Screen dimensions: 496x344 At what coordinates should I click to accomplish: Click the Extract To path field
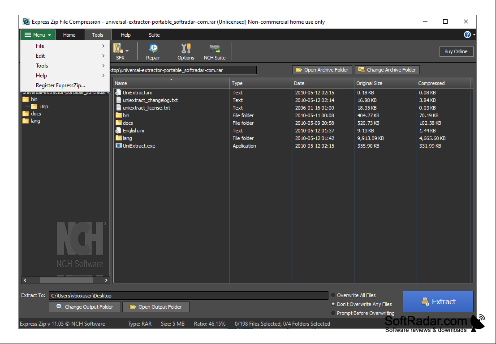[x=189, y=296]
